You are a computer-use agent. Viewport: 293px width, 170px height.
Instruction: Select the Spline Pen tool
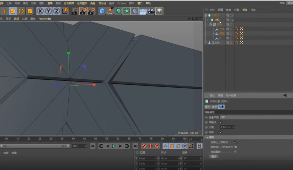[110, 11]
